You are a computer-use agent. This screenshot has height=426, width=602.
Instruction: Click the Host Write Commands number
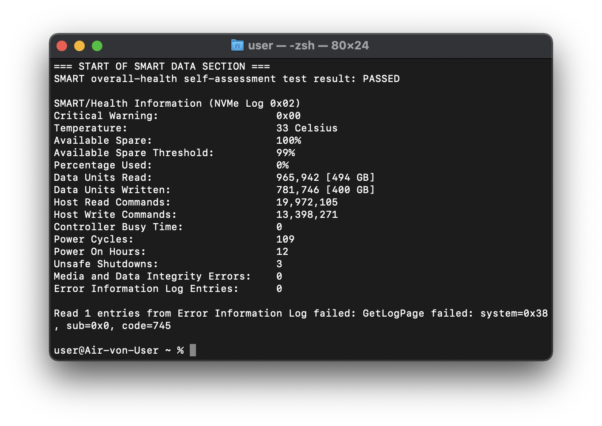(307, 215)
